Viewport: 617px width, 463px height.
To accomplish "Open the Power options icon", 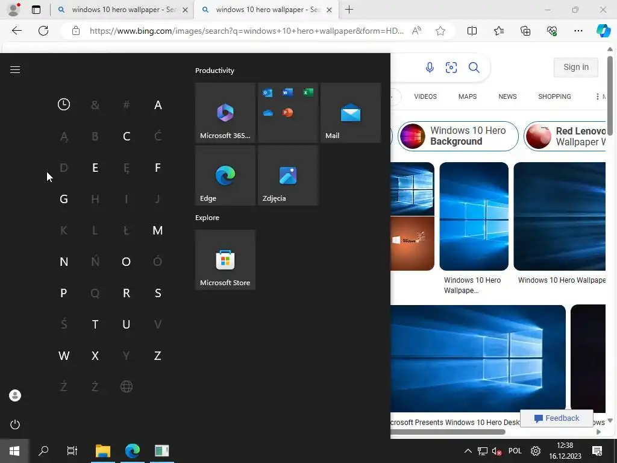I will point(15,424).
